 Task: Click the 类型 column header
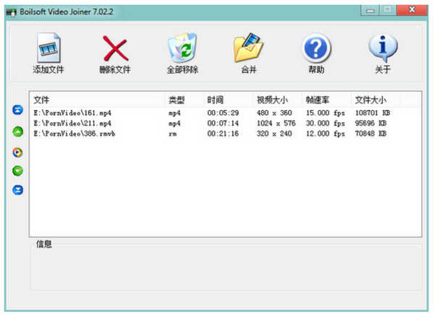[185, 100]
